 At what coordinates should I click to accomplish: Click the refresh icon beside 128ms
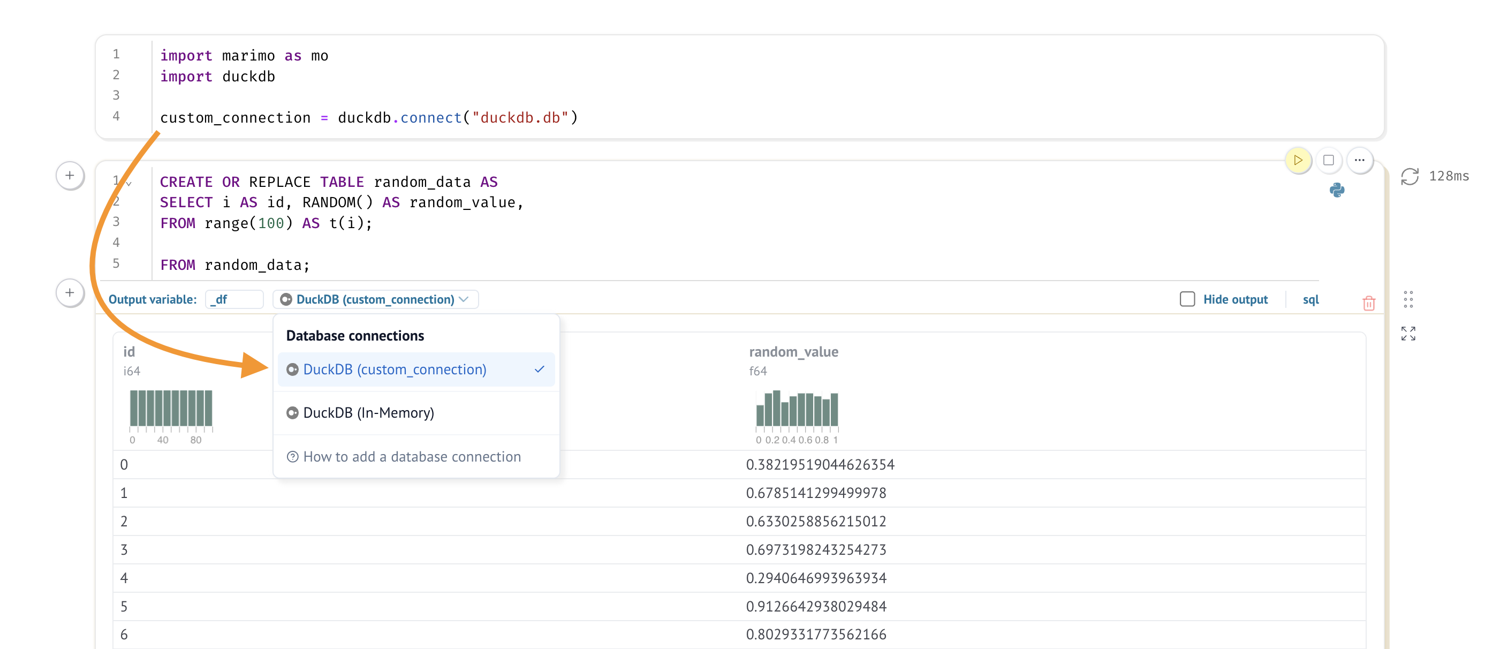pos(1409,177)
